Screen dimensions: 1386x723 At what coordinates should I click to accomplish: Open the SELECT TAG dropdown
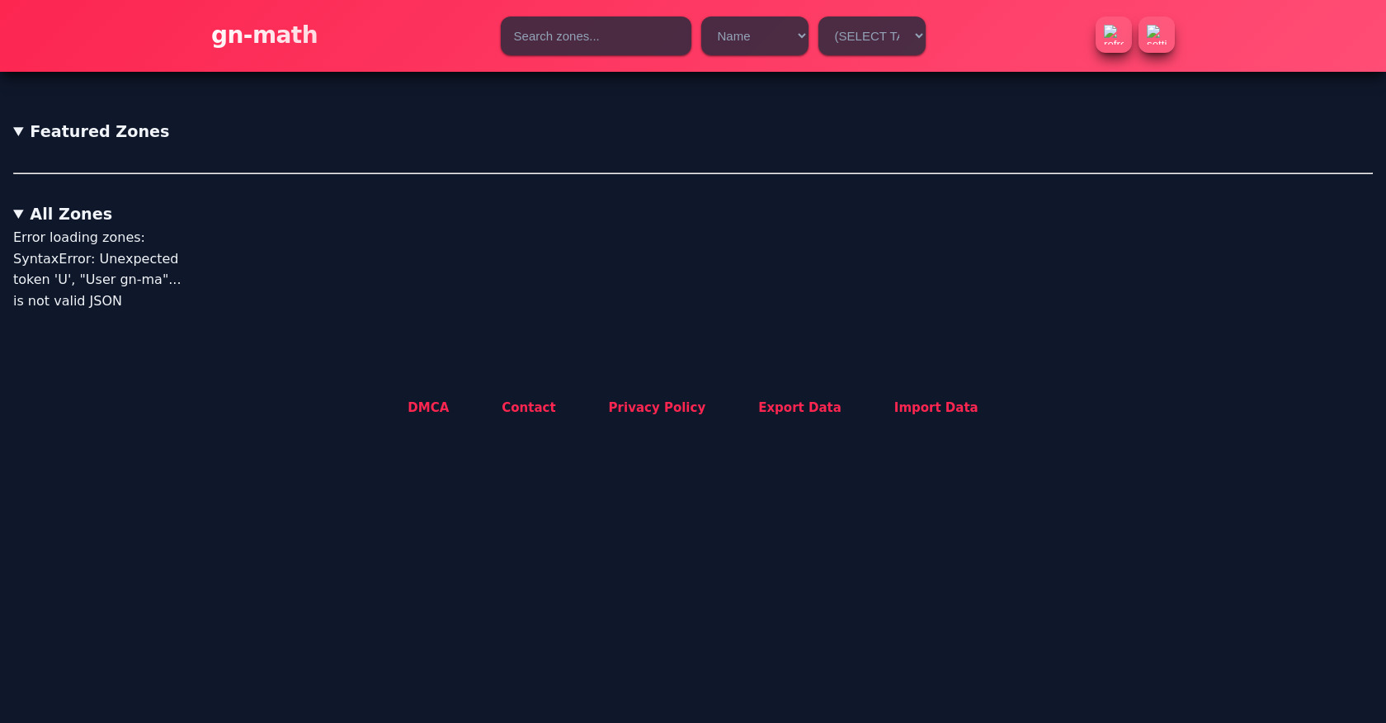pos(870,36)
